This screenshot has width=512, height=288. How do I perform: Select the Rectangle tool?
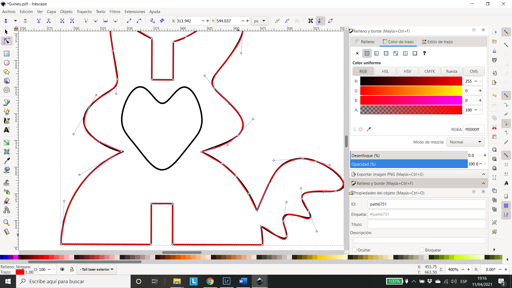(x=6, y=54)
